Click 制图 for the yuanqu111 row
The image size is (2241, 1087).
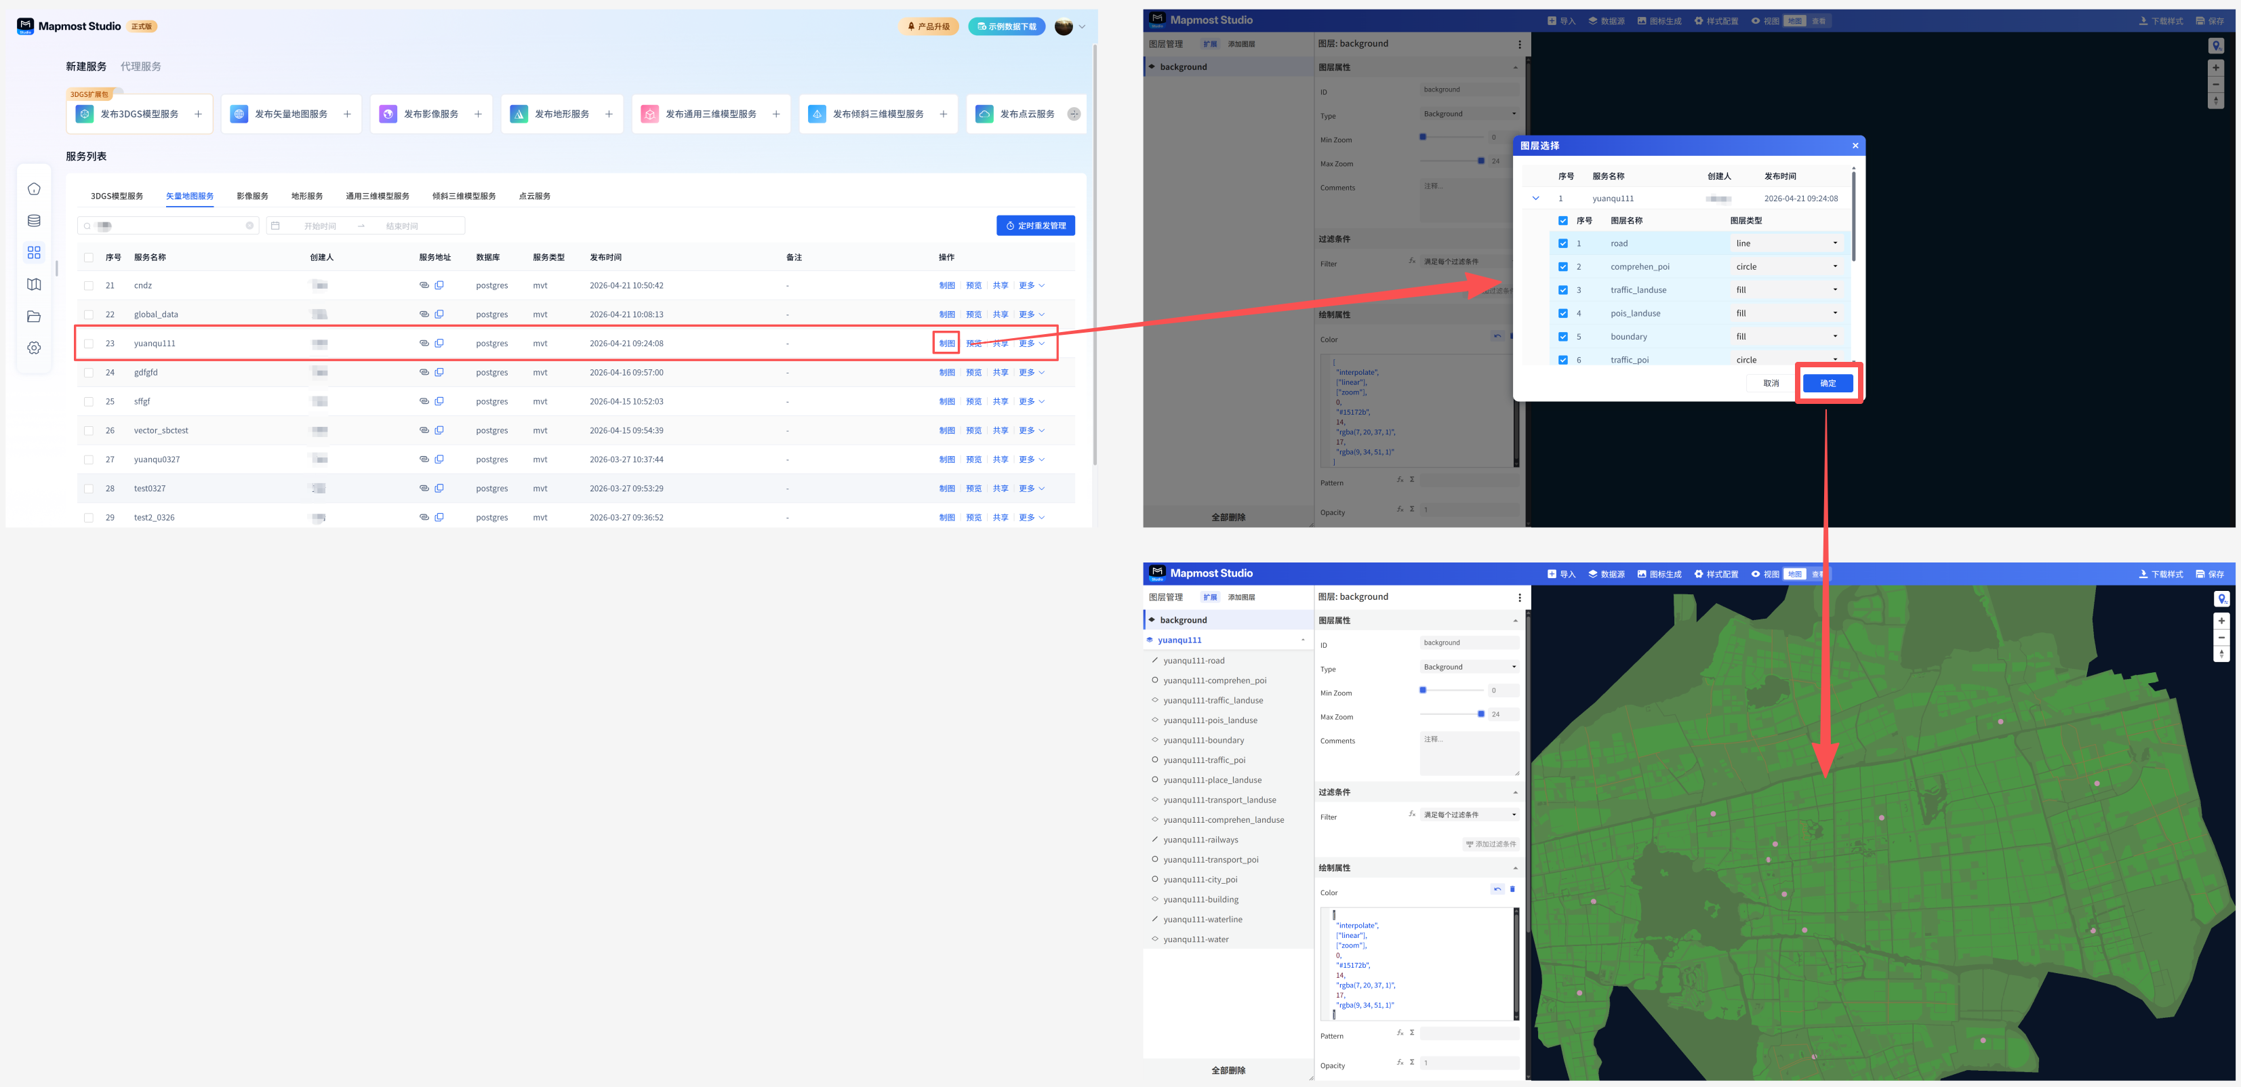(946, 344)
